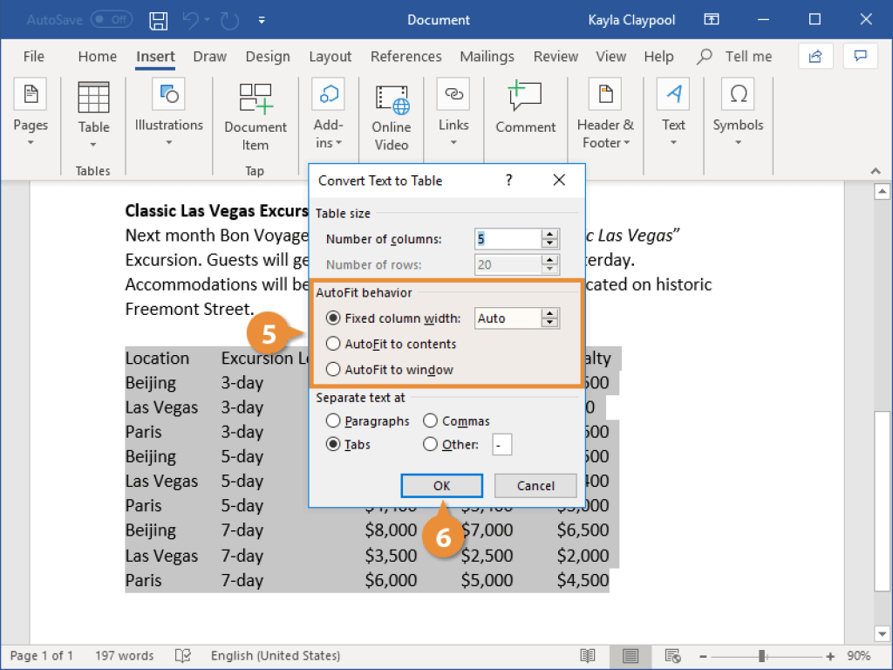Viewport: 893px width, 670px height.
Task: Toggle AutoSave off
Action: 111,18
